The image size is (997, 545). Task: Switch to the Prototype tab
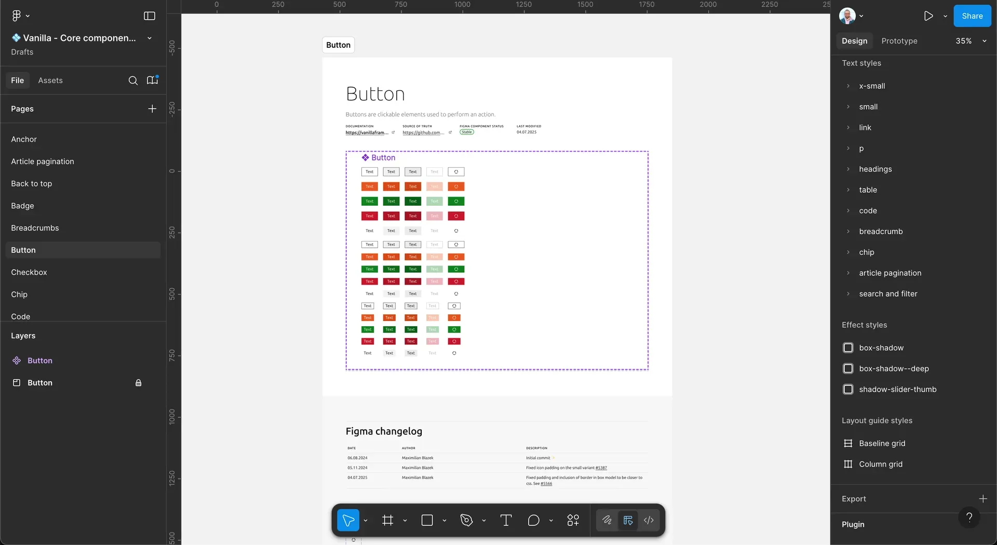click(x=899, y=41)
